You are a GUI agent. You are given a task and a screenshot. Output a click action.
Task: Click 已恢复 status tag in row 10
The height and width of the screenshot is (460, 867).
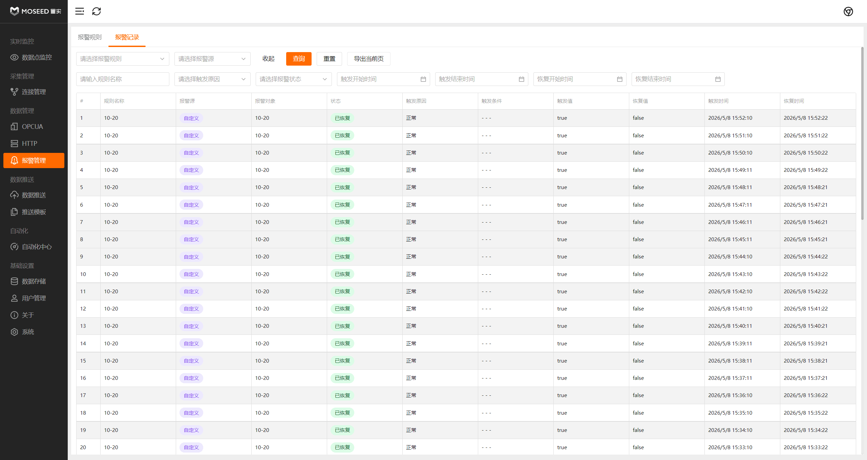[x=342, y=274]
